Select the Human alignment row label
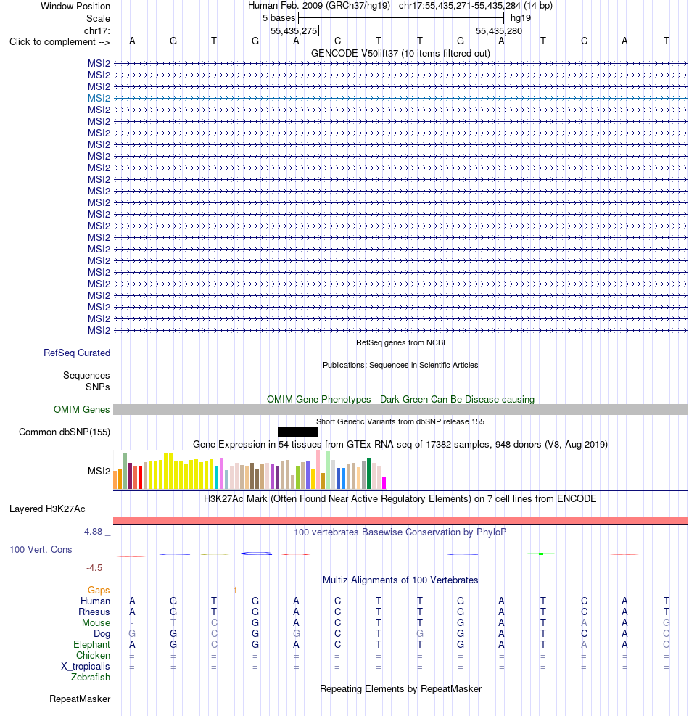 click(x=96, y=601)
